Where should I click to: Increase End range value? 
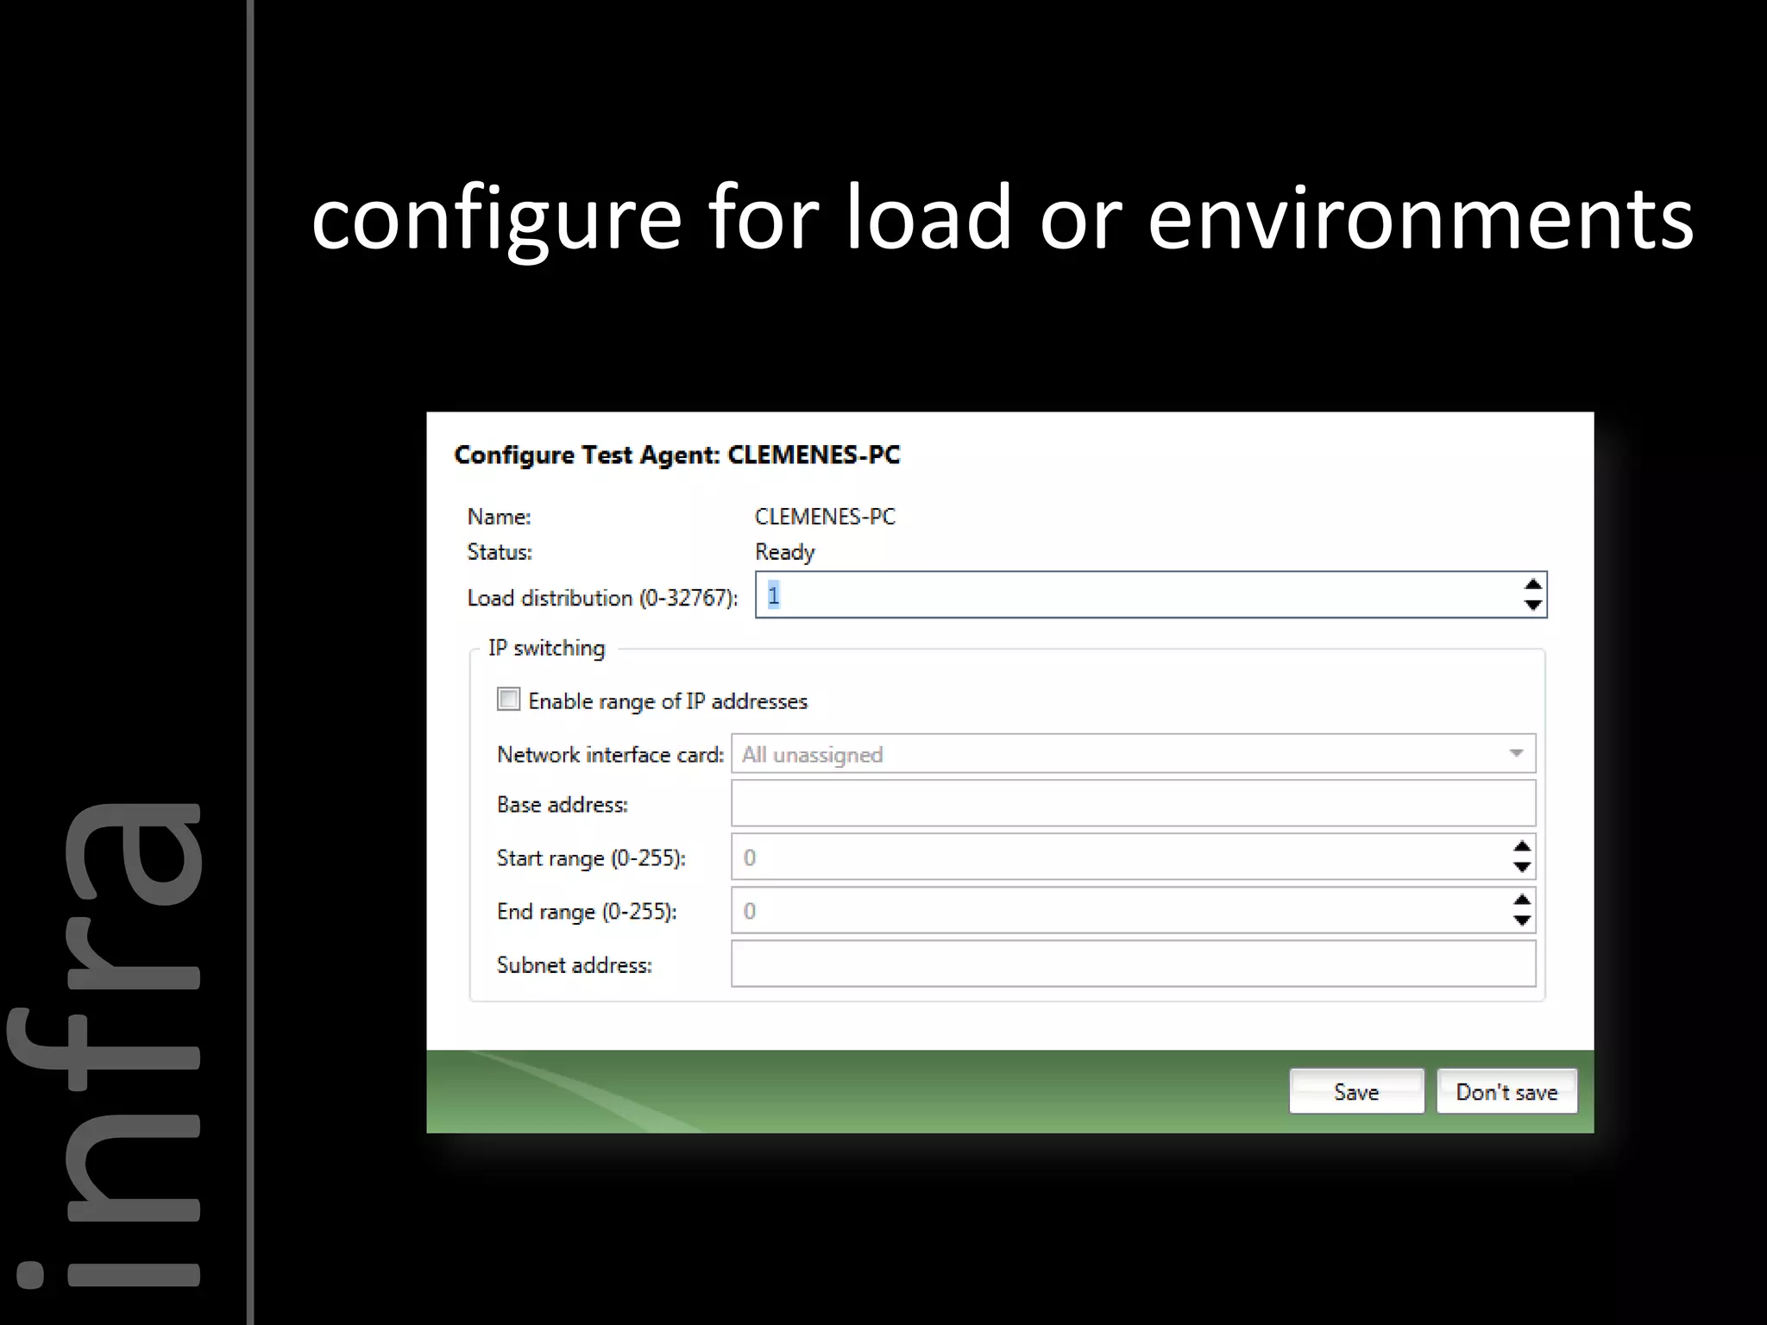1522,900
